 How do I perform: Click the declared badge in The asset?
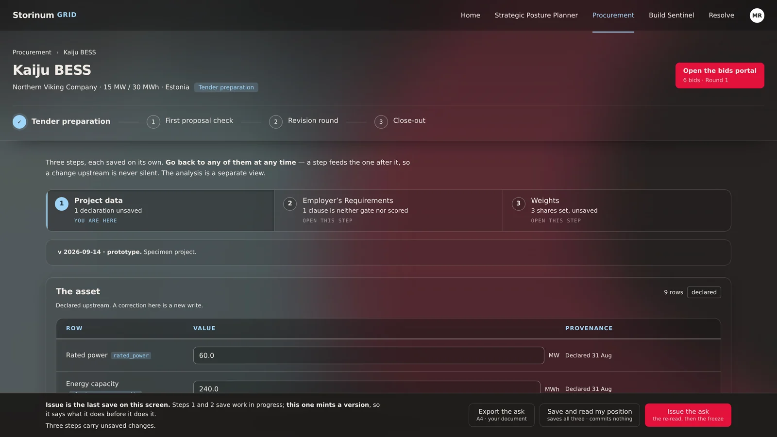[704, 292]
